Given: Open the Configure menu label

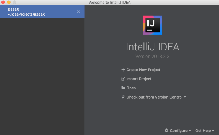Looking at the screenshot, I should (178, 131).
